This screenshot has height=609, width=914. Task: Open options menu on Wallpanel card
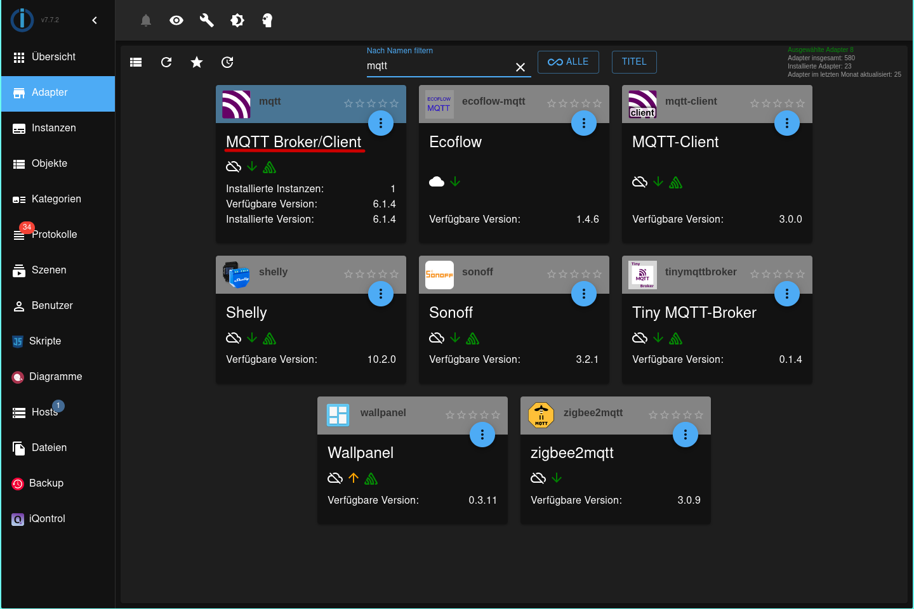(482, 435)
